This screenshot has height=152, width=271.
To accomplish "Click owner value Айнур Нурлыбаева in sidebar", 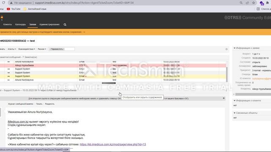I will (262, 89).
